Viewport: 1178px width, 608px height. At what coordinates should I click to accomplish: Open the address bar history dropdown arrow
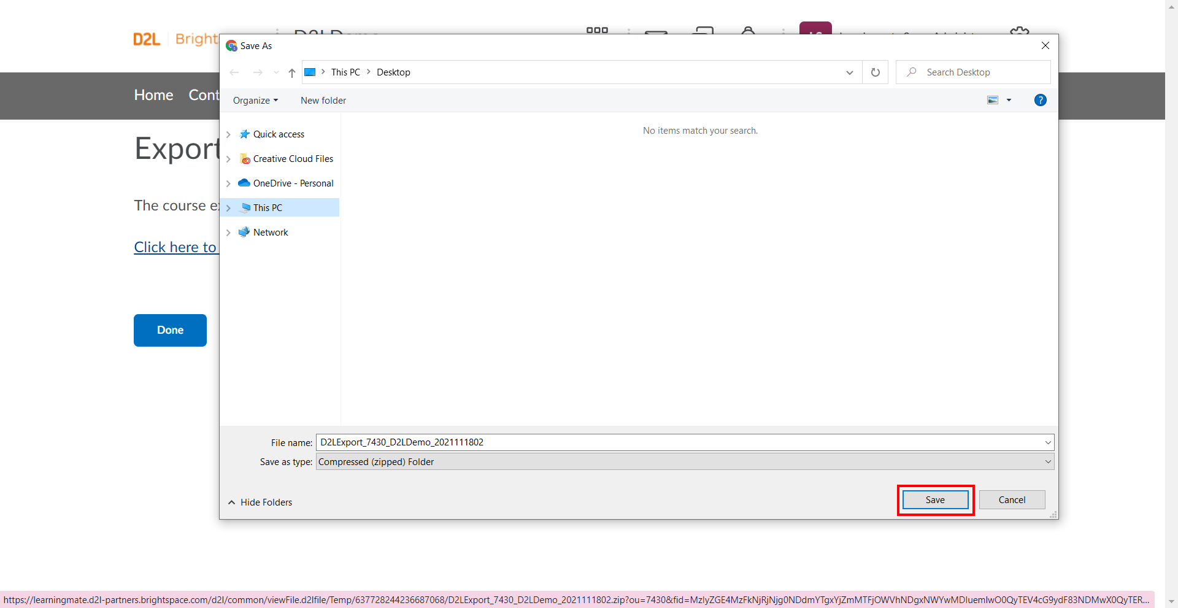click(x=850, y=72)
